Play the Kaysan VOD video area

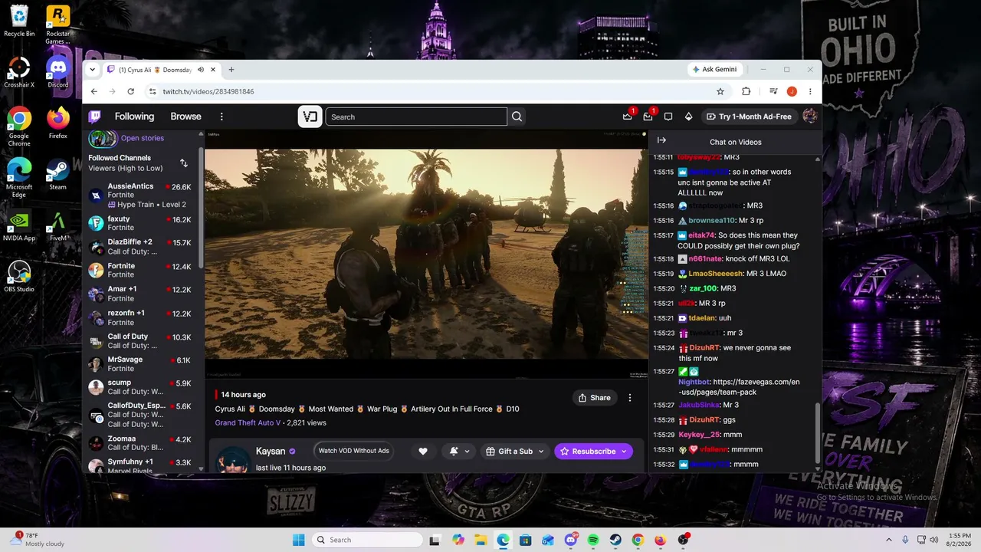point(426,254)
